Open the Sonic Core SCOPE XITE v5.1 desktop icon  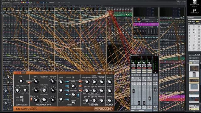pos(195,3)
